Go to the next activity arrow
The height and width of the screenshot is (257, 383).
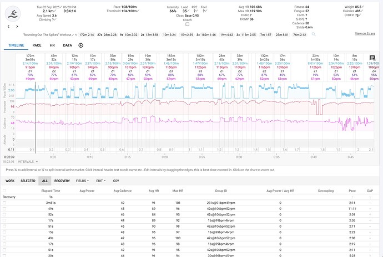[x=17, y=27]
